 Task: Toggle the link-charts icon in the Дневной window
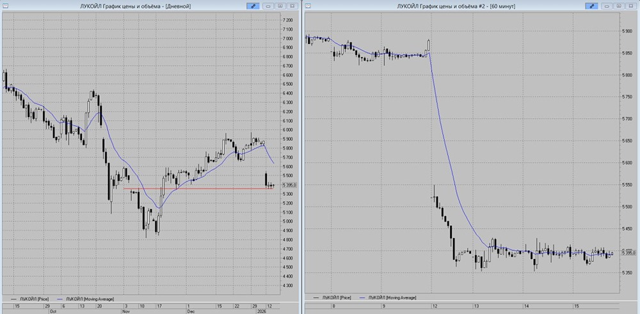coord(253,6)
